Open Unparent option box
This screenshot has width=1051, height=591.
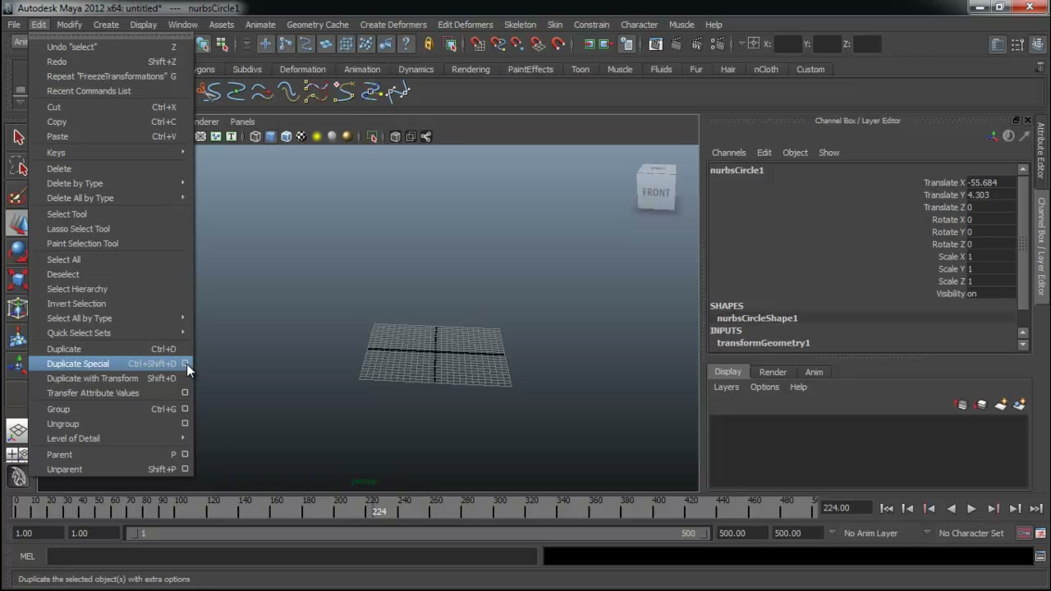[185, 470]
